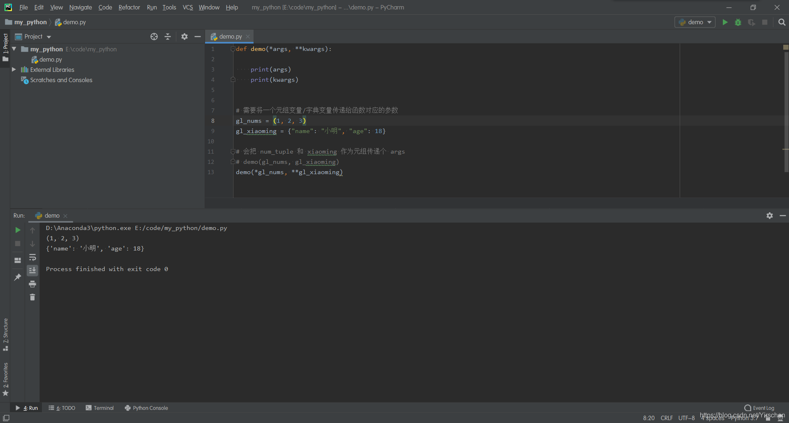This screenshot has height=423, width=789.
Task: Collapse the my_python project folder
Action: [x=14, y=49]
